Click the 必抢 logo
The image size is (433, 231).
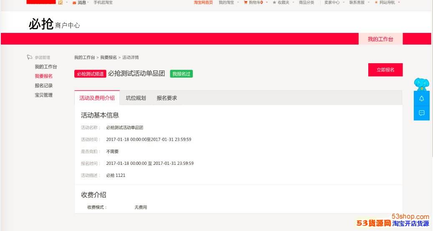(41, 24)
